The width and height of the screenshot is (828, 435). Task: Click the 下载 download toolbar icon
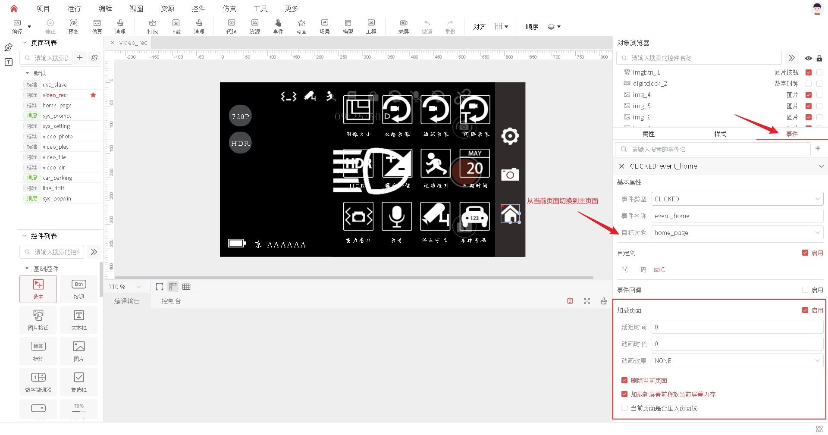click(176, 26)
